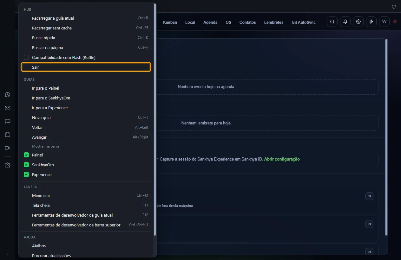
Task: Open the mail icon in sidebar
Action: tap(8, 108)
